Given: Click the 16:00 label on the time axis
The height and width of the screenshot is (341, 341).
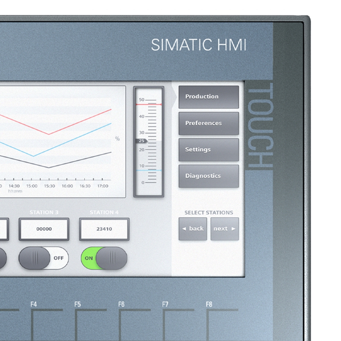Looking at the screenshot, I should pos(67,186).
